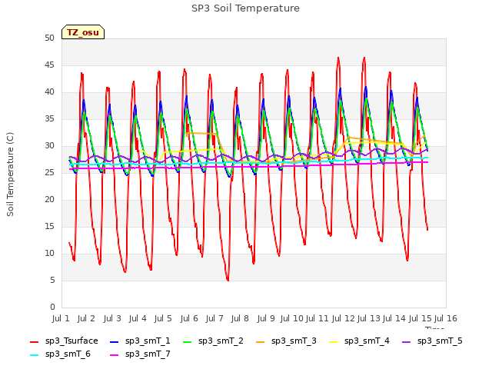Click the 50 y-axis tick label

(49, 38)
